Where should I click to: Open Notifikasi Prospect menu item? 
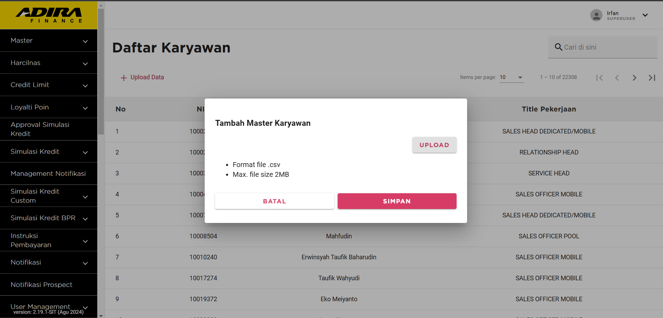49,285
